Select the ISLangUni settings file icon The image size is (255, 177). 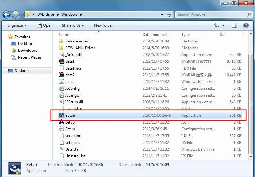61,95
